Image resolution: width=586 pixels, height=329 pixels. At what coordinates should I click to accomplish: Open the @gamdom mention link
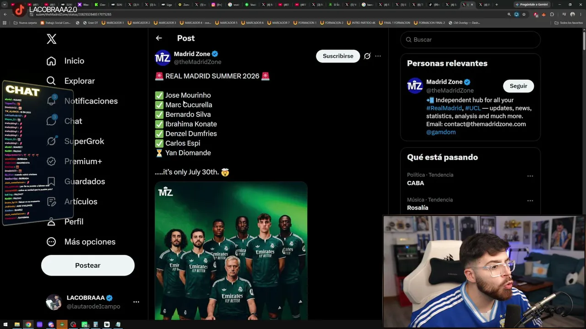[441, 132]
